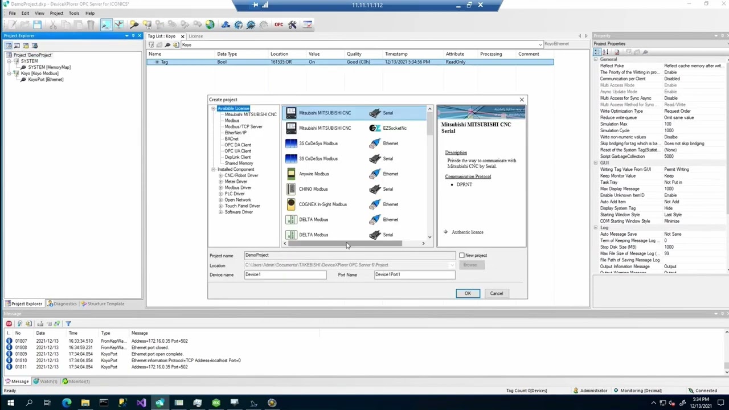Switch to the License tab

[x=195, y=36]
